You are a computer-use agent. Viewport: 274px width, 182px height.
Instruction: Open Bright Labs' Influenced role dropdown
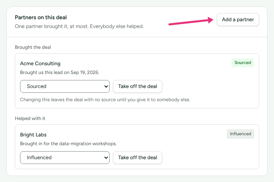coord(65,158)
